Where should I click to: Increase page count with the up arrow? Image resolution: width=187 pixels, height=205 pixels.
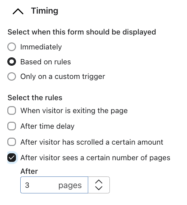tap(99, 182)
